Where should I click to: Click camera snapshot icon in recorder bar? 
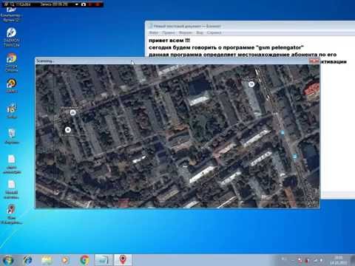84,4
